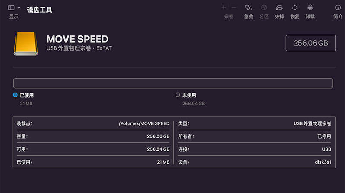Click the 256.06 GB capacity box
The width and height of the screenshot is (345, 193).
[x=310, y=43]
